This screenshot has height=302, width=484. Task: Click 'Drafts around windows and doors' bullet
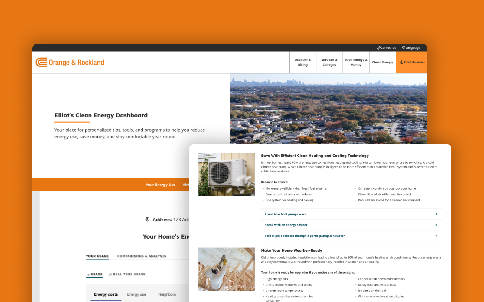click(289, 285)
